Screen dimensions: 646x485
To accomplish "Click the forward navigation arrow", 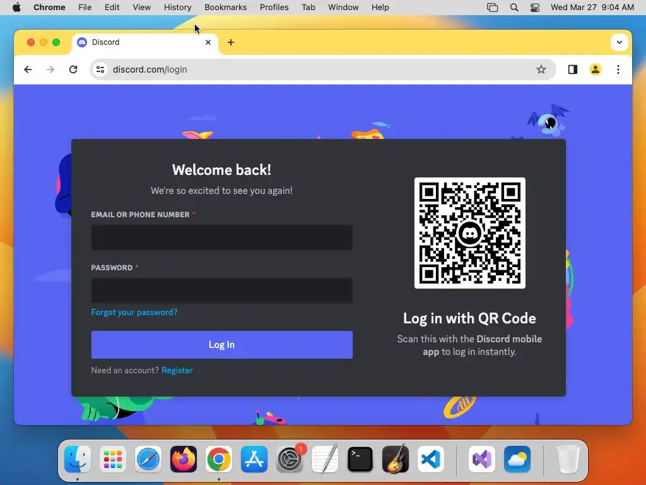I will point(50,69).
